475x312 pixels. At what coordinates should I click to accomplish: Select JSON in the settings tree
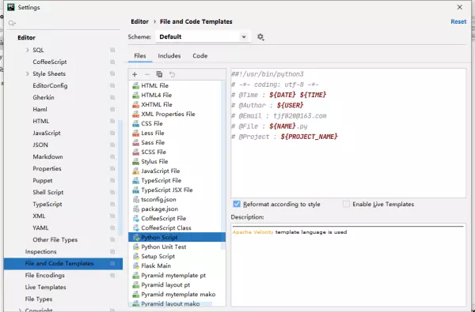point(40,145)
